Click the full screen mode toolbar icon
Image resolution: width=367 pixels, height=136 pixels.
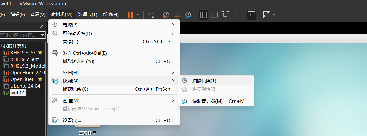coord(225,15)
